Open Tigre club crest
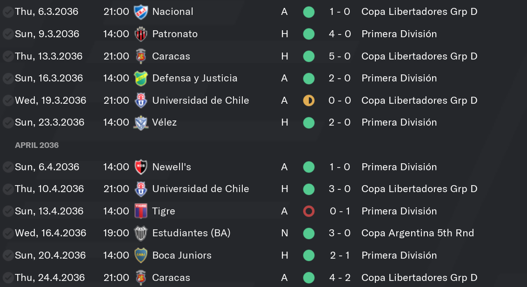 (140, 211)
